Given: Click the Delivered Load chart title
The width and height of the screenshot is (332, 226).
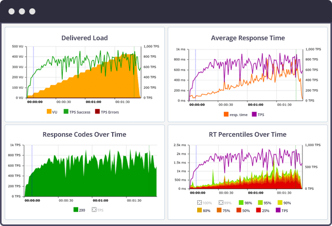Looking at the screenshot, I should click(x=84, y=38).
